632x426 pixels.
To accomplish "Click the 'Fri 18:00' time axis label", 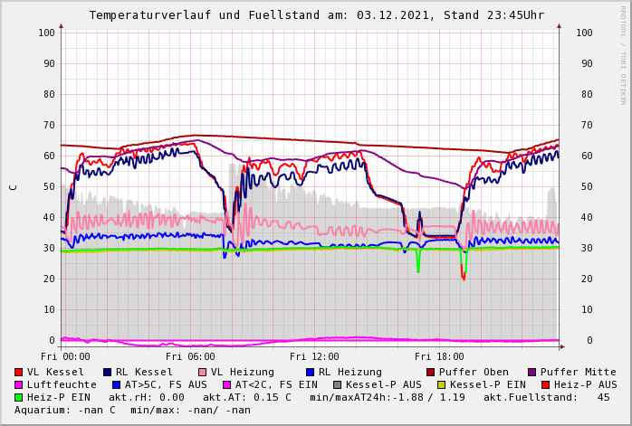I will tap(439, 356).
